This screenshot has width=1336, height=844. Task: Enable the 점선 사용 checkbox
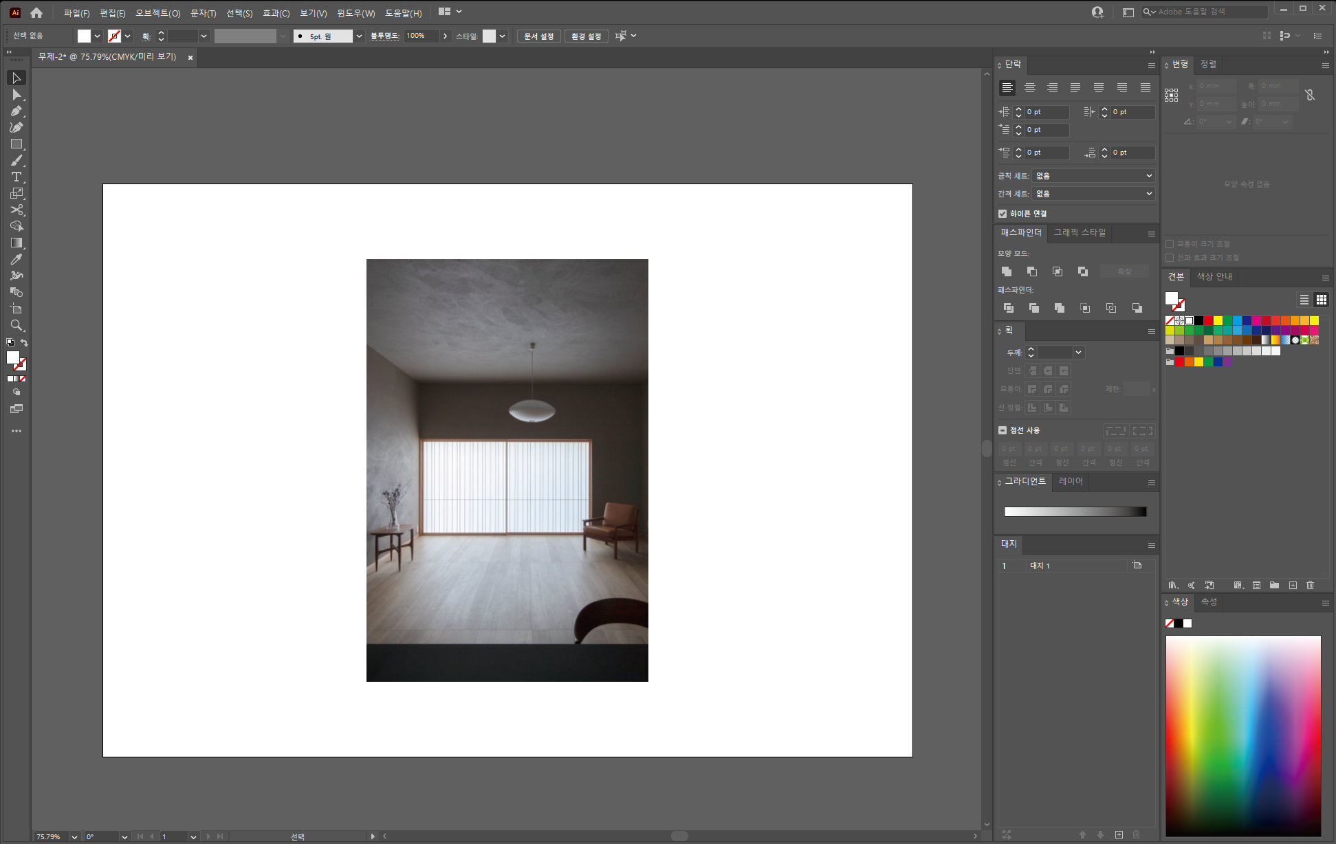coord(1003,430)
